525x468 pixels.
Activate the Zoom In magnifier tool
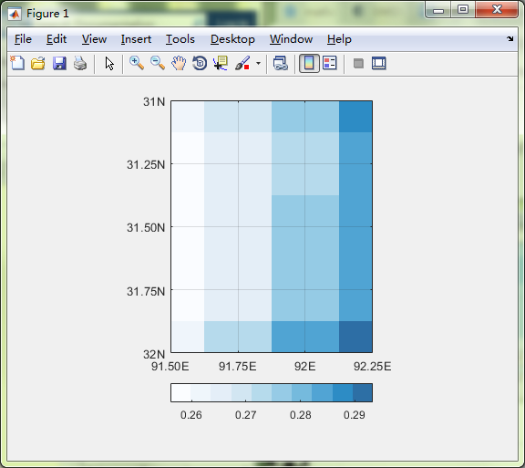point(137,63)
